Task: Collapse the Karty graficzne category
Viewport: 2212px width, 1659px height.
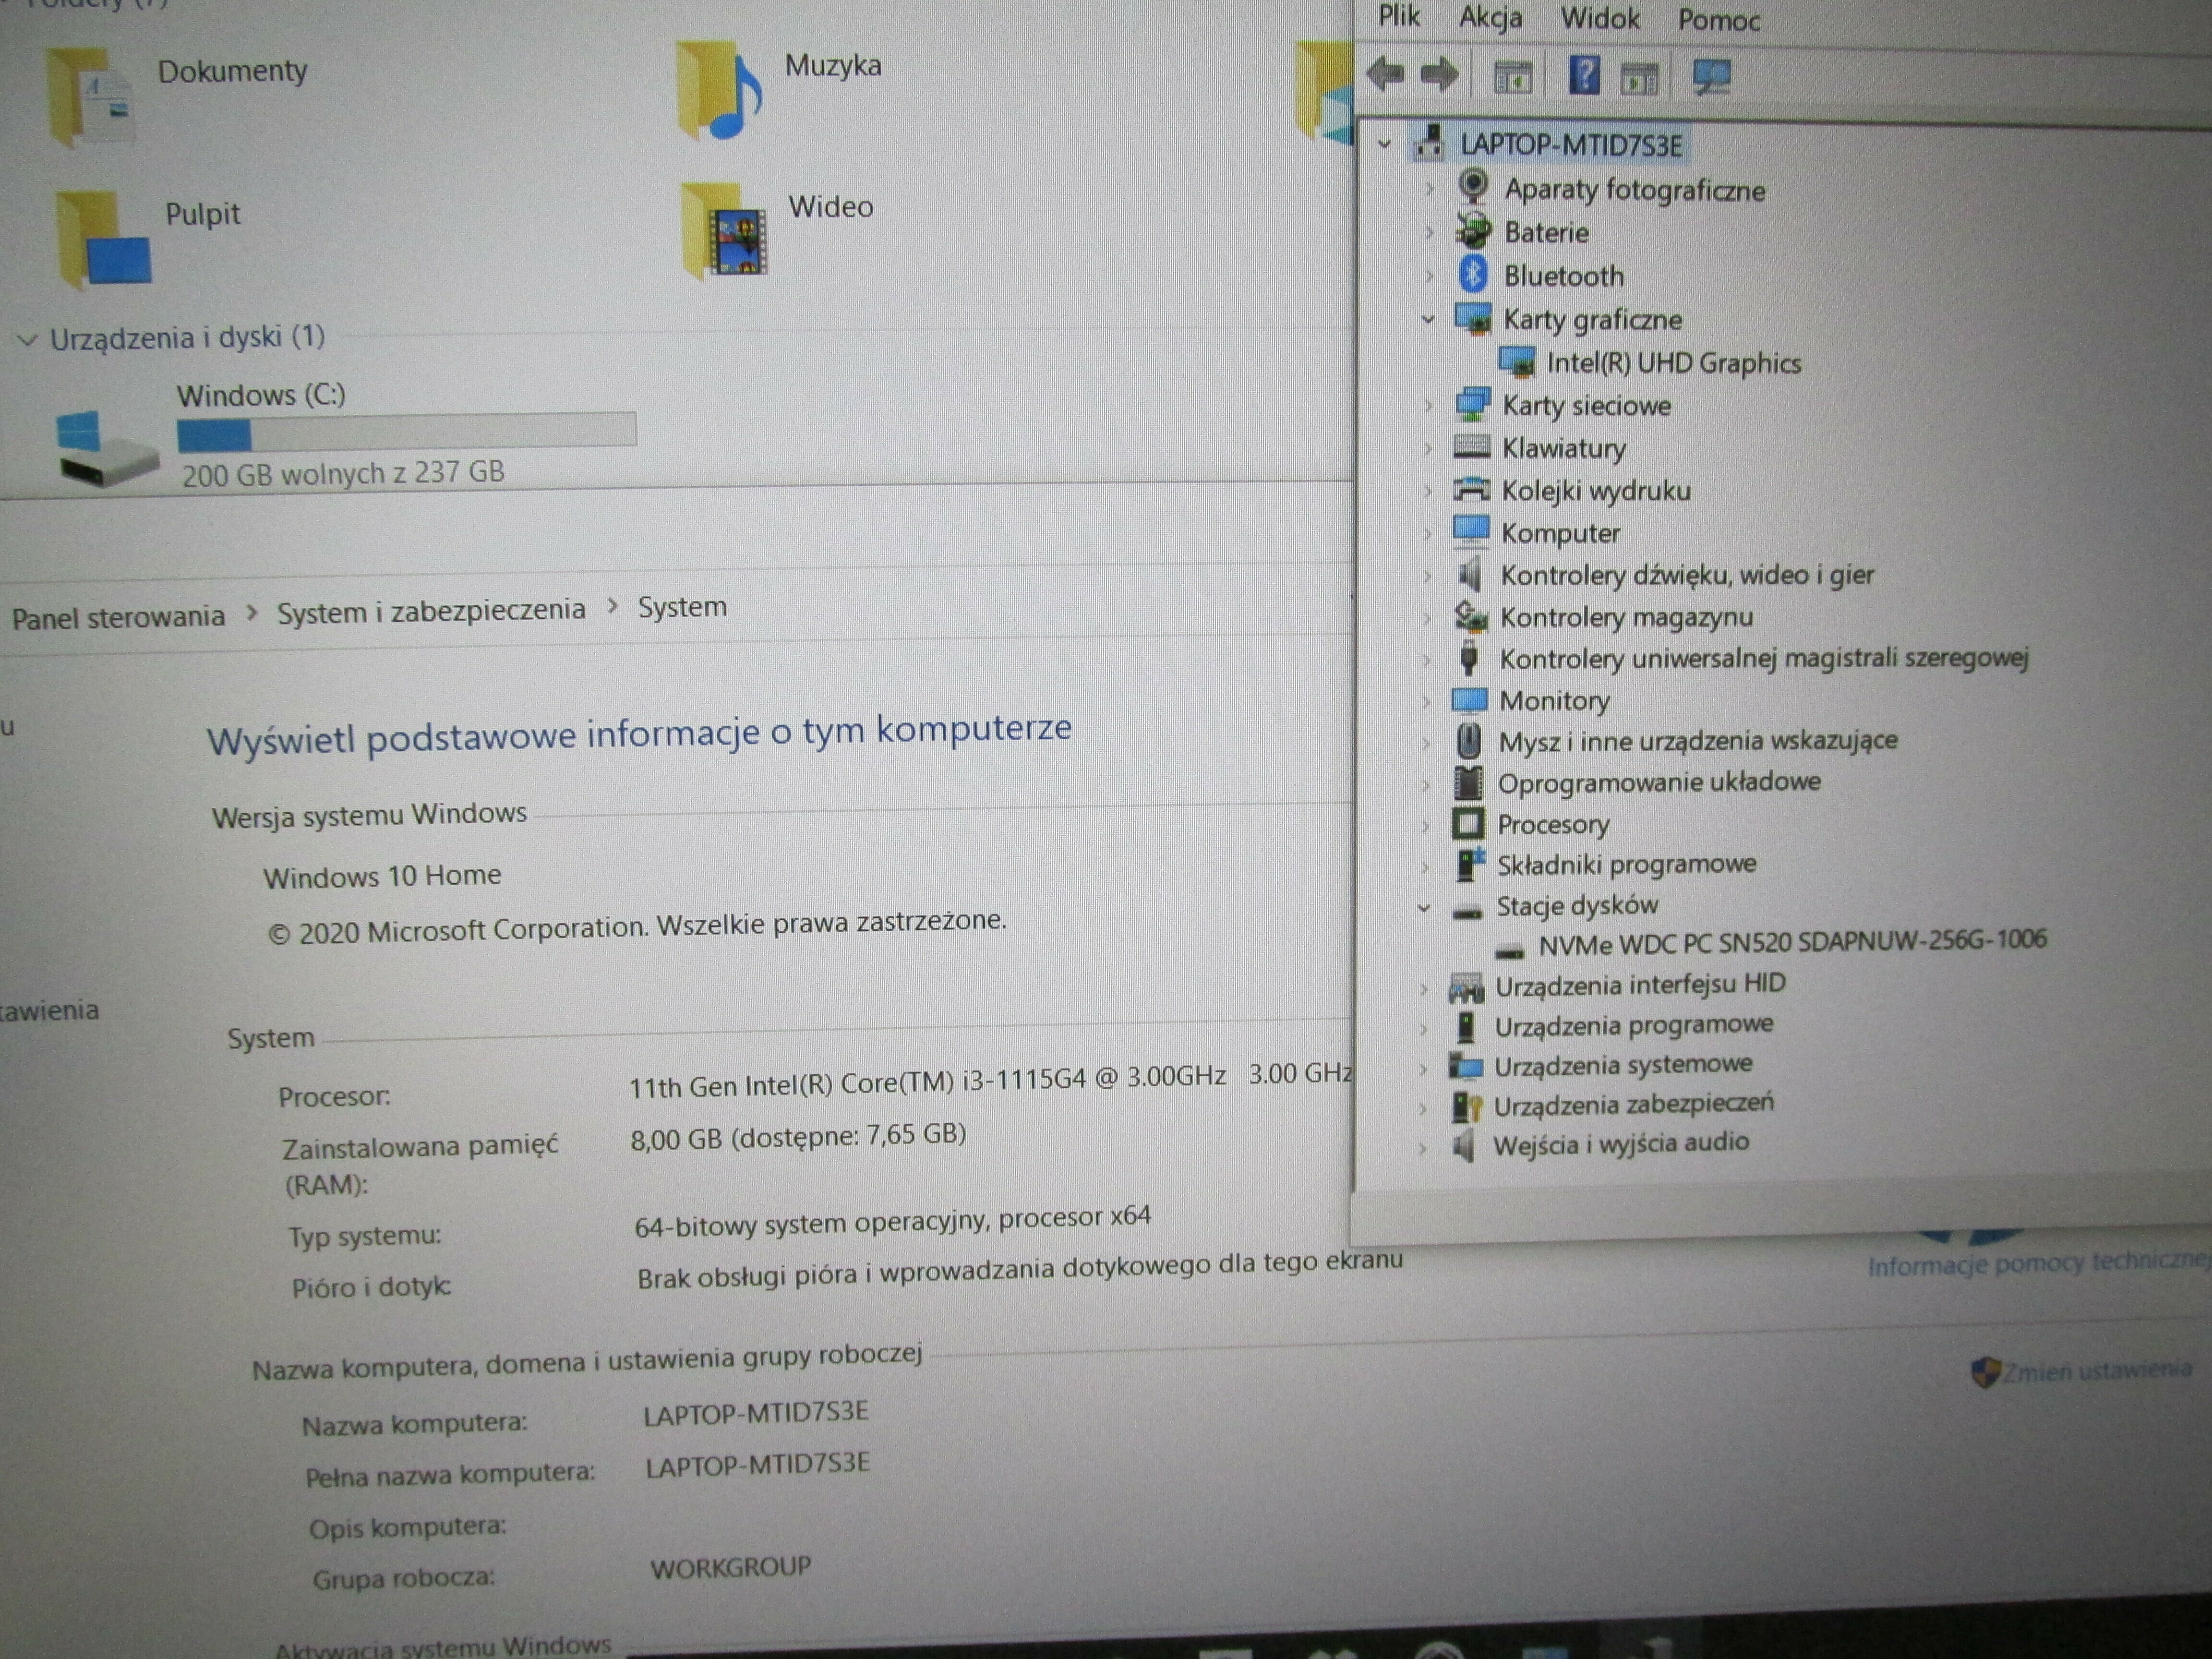Action: (x=1428, y=319)
